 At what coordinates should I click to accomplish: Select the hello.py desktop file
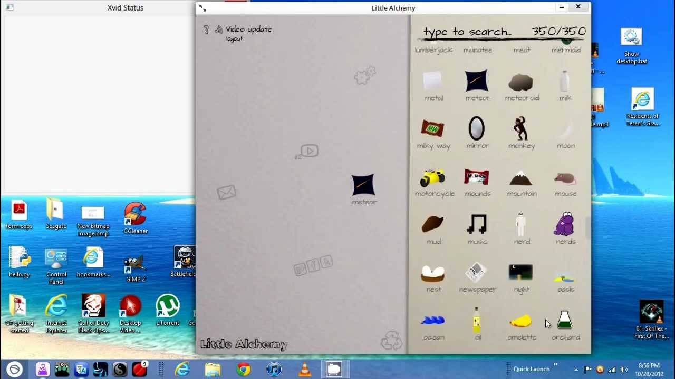(20, 263)
